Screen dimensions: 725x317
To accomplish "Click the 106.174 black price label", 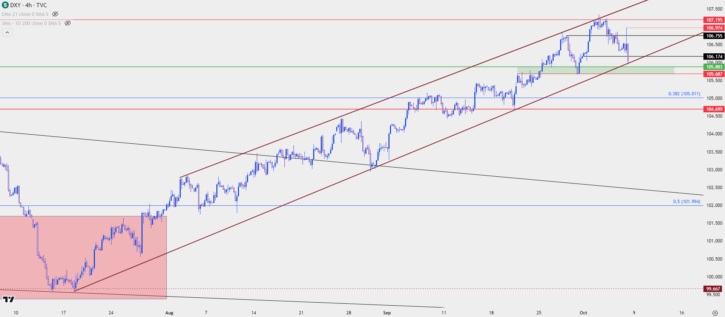I will [714, 56].
